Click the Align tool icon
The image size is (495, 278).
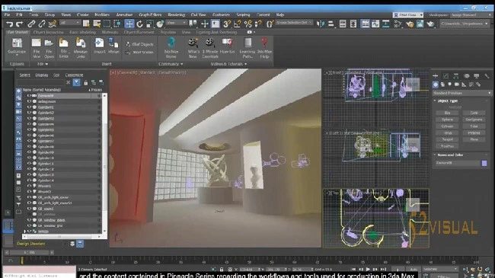pyautogui.click(x=331, y=24)
